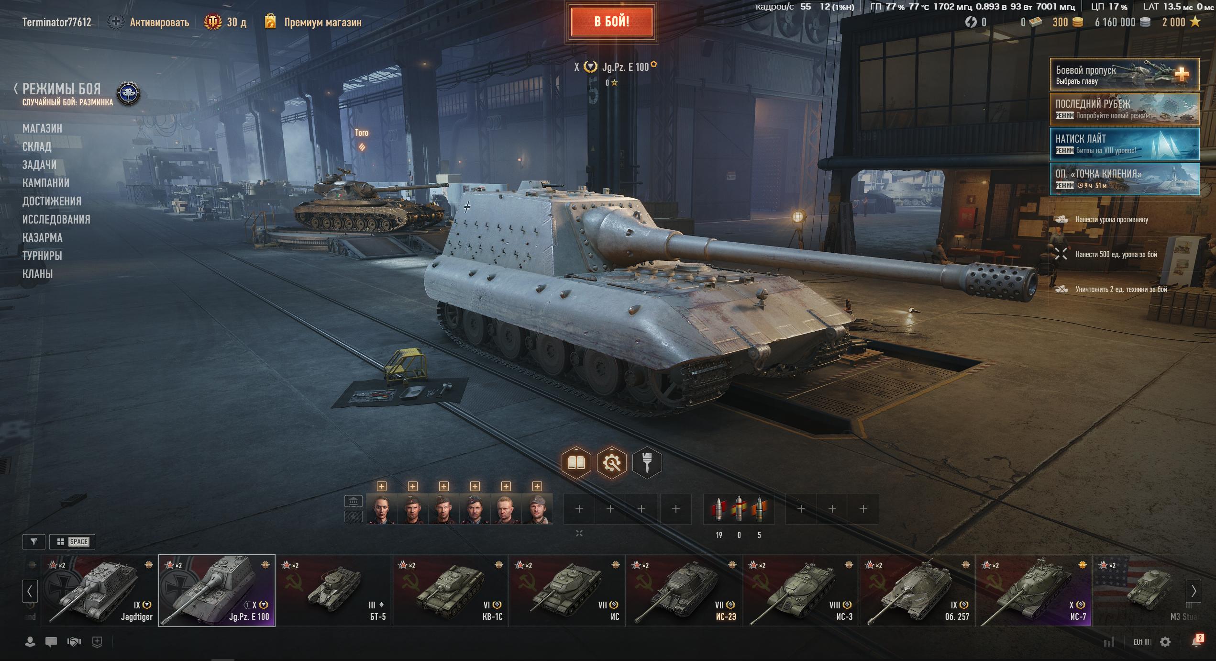Click the В БОЙ! battle button
The image size is (1216, 661).
[611, 22]
